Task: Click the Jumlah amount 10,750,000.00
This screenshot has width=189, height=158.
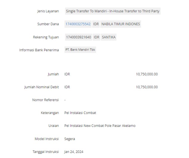Action: tap(147, 74)
